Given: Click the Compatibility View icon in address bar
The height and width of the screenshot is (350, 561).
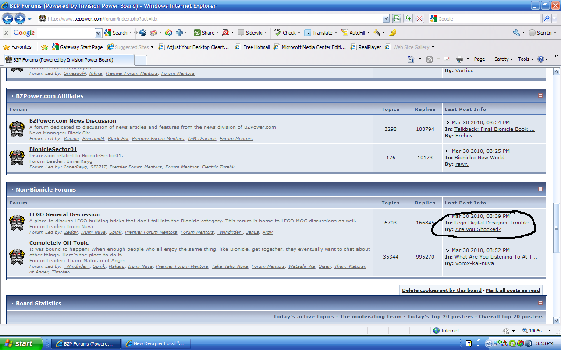Looking at the screenshot, I should point(397,18).
